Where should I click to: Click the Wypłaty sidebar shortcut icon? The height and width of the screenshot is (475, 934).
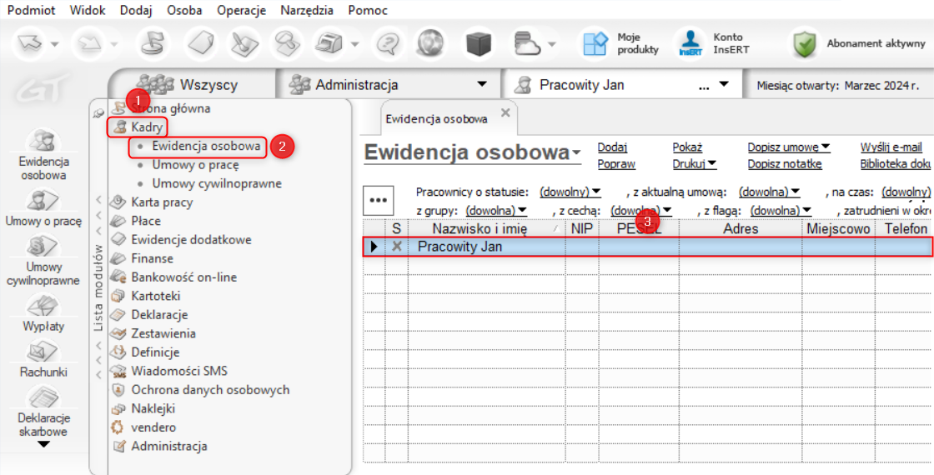coord(43,305)
